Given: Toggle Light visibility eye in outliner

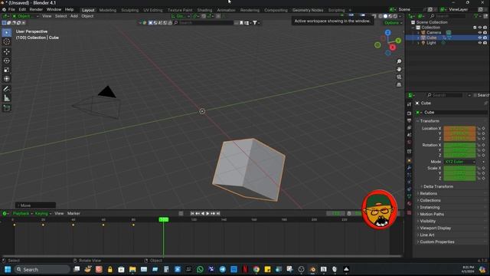Looking at the screenshot, I should 480,43.
